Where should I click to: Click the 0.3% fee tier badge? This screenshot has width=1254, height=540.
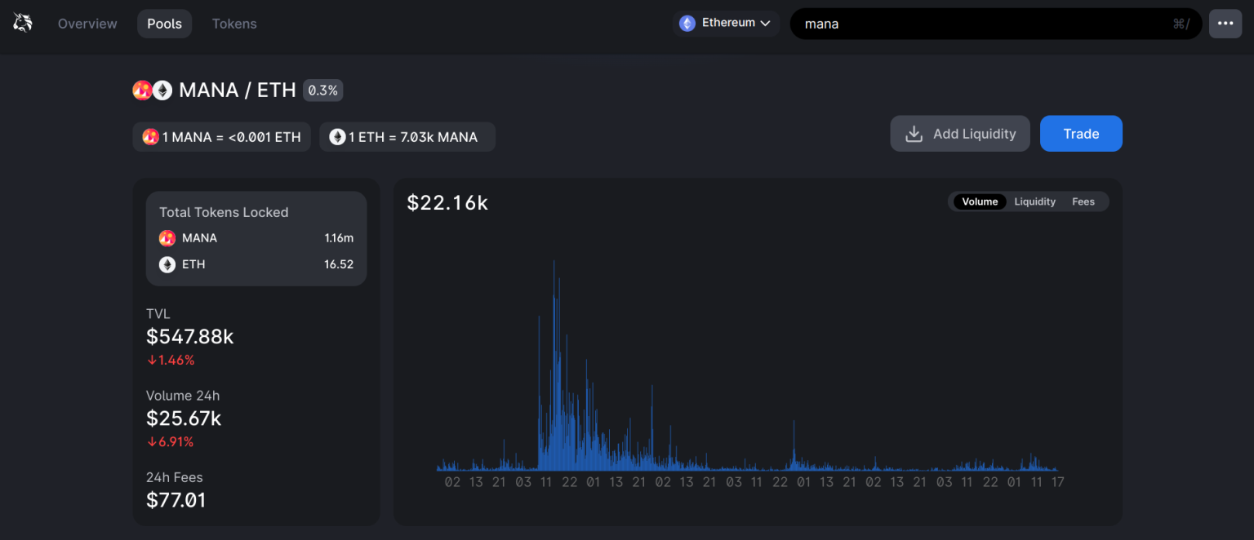(322, 90)
